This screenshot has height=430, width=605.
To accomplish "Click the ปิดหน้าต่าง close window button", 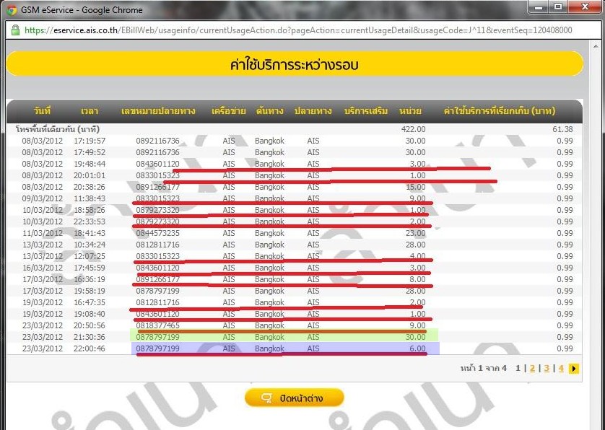I will pyautogui.click(x=294, y=398).
